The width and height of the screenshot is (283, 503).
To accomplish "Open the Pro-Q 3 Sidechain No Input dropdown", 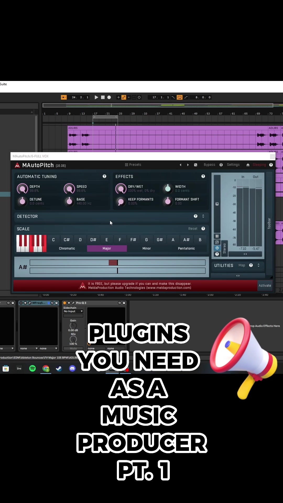I will 73,311.
